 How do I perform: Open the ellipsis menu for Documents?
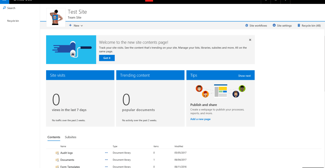point(106,160)
